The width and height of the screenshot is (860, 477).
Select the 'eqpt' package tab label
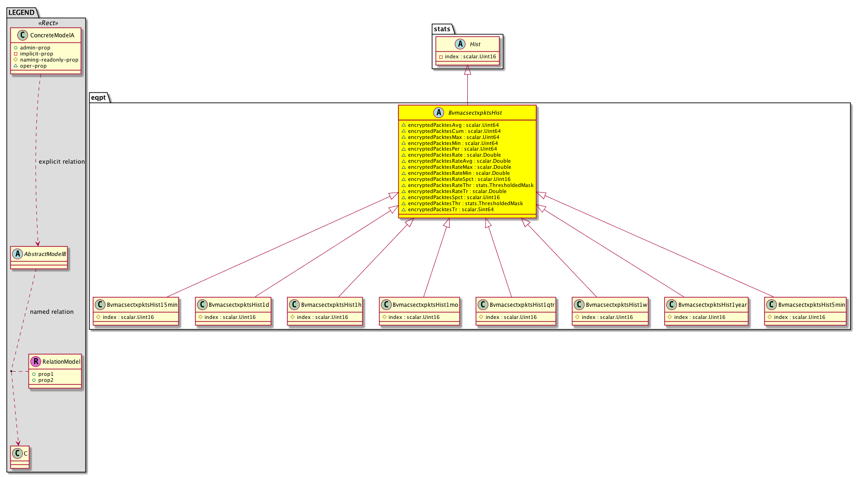coord(99,97)
